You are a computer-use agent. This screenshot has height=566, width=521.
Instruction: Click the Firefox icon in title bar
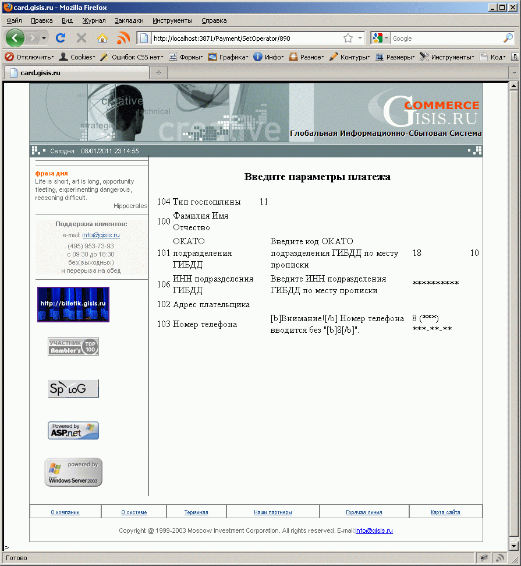click(x=8, y=7)
